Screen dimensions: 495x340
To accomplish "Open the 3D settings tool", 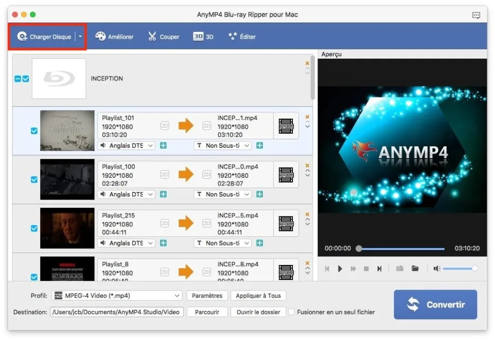I will (x=204, y=37).
